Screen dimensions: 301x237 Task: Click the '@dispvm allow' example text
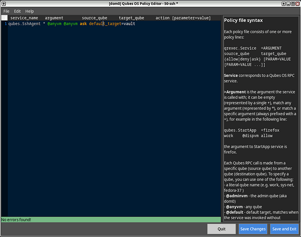point(257,136)
